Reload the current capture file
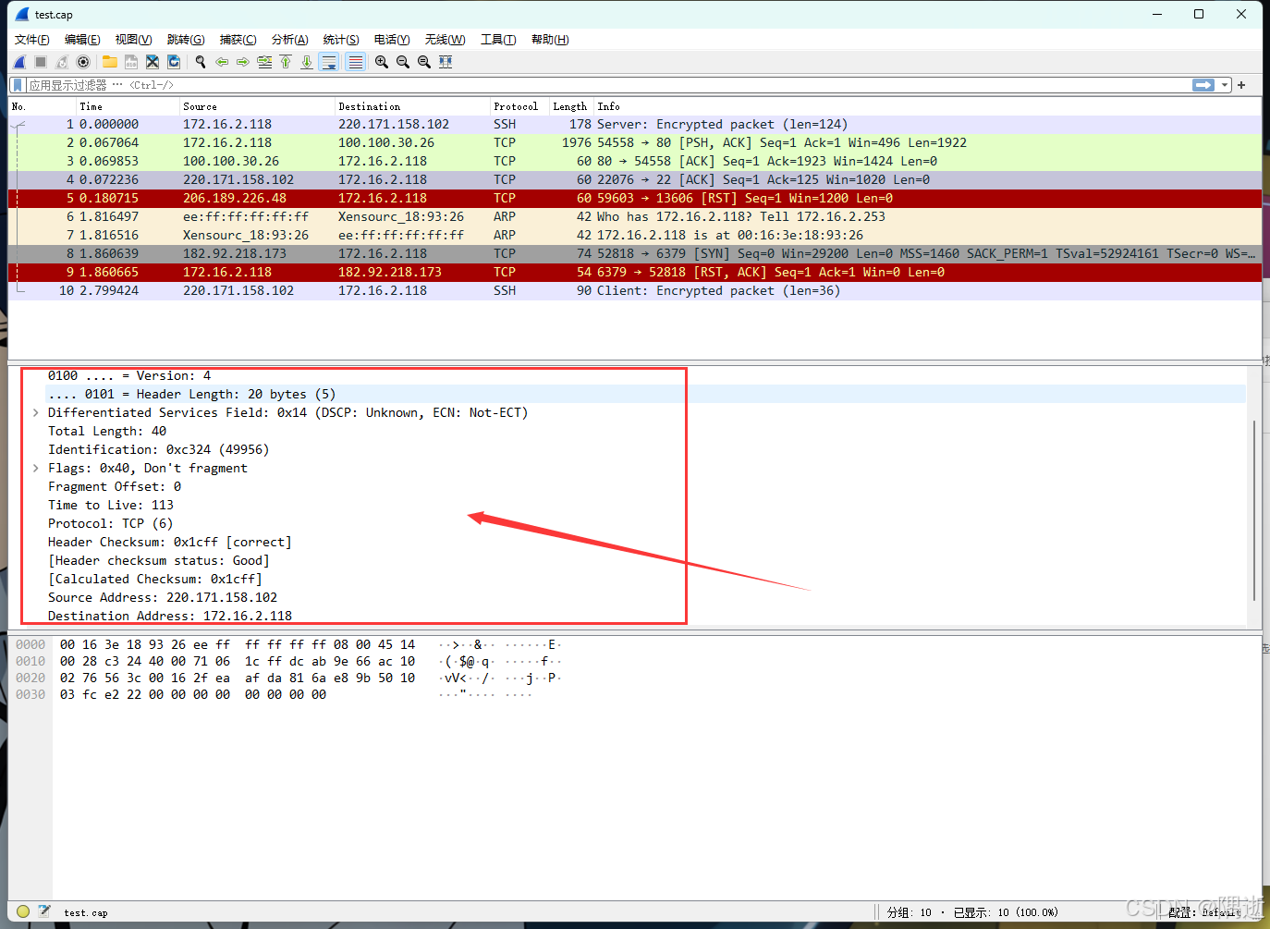The image size is (1270, 929). (174, 62)
